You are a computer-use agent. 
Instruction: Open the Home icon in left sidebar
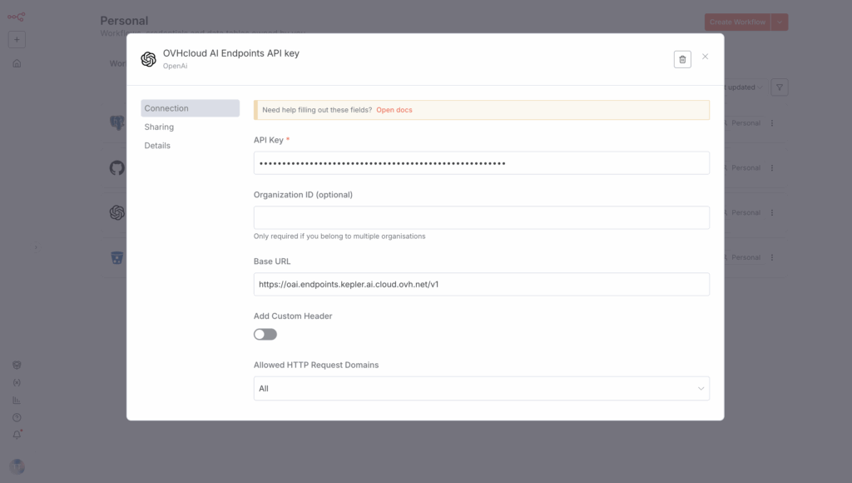(17, 63)
